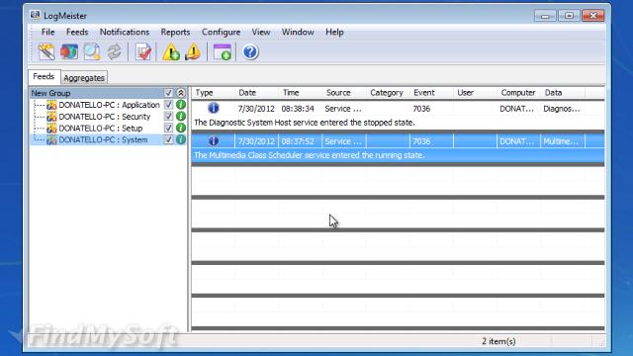633x356 pixels.
Task: Click the LogMeister title bar app icon
Action: [x=35, y=16]
